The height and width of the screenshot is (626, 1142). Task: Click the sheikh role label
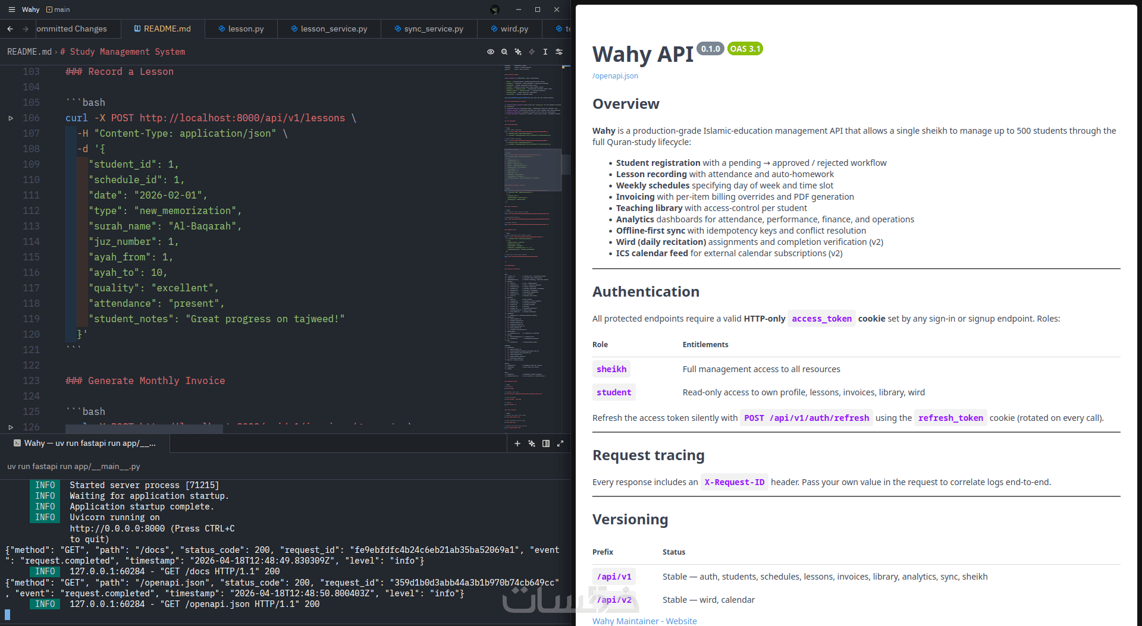611,369
